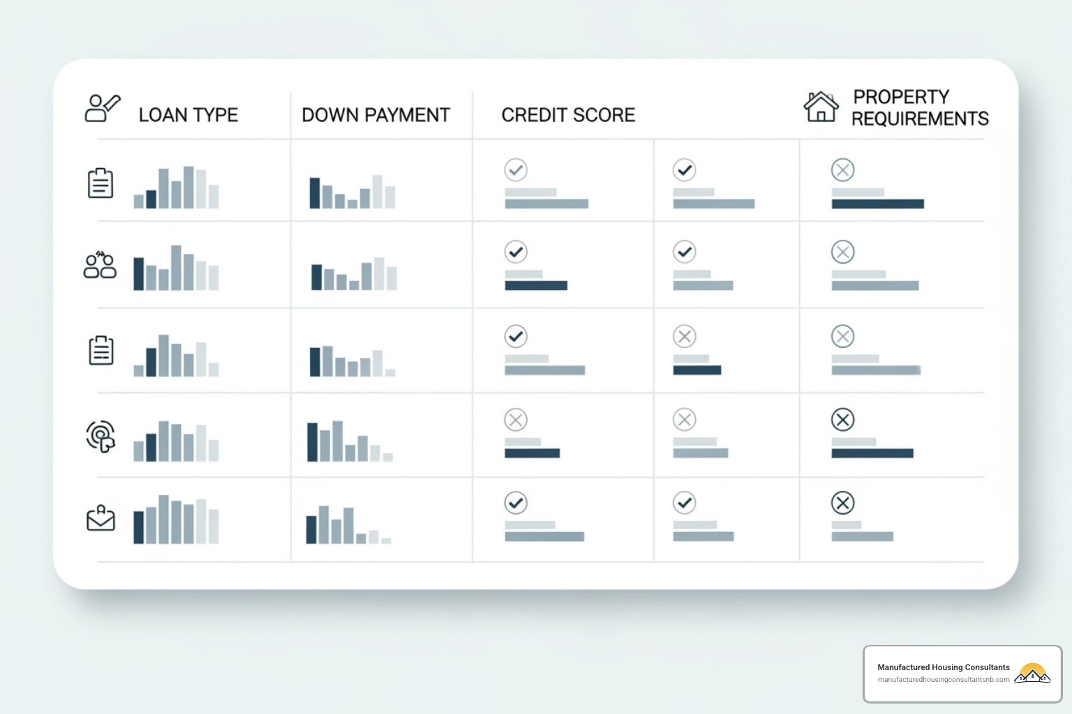Click the top row's second credit score checkmark
The height and width of the screenshot is (714, 1072).
point(685,169)
